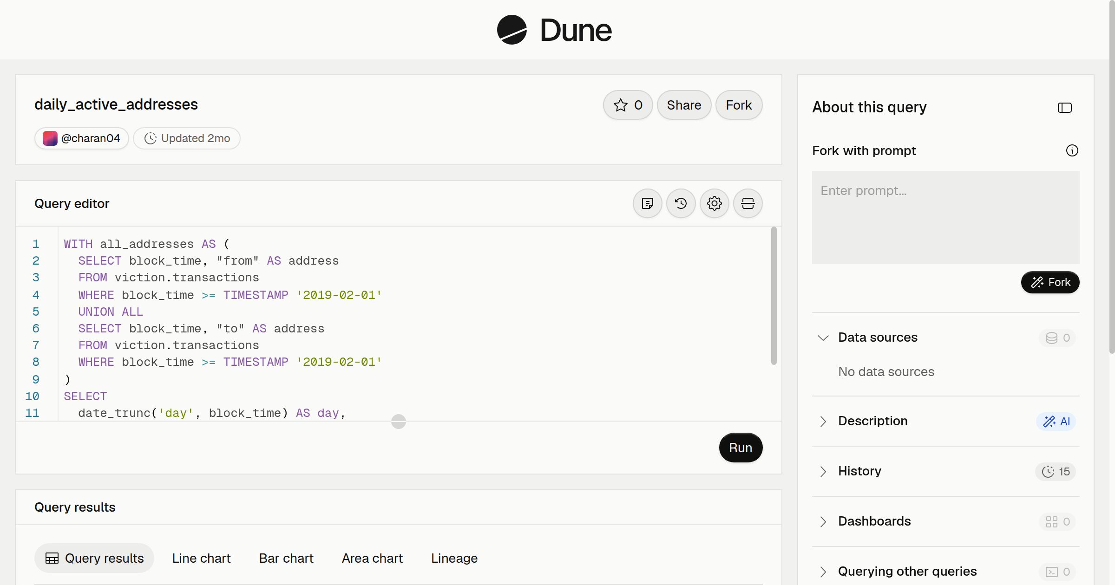1115x585 pixels.
Task: Select the Query results tab
Action: click(94, 558)
